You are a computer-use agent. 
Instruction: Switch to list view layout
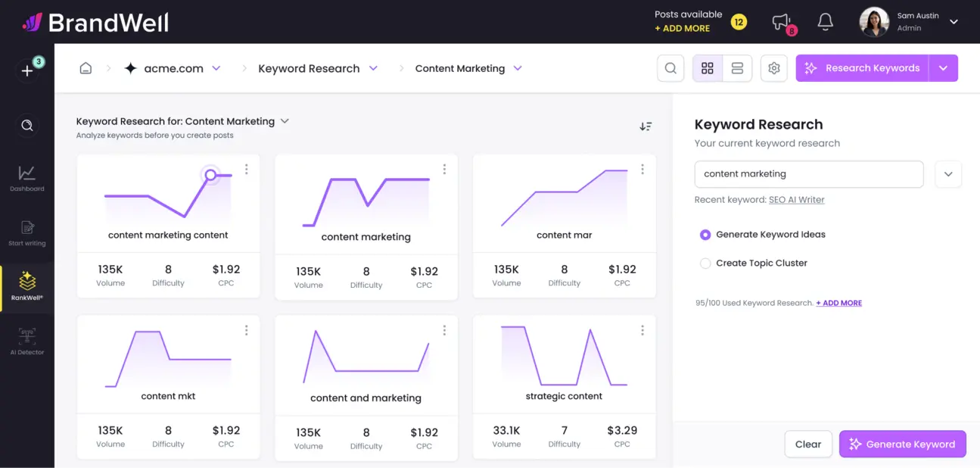click(x=737, y=68)
